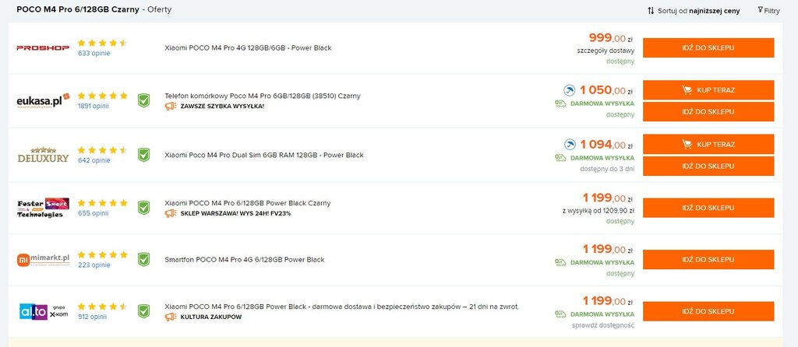The height and width of the screenshot is (347, 798).
Task: Click the green trust shield for eukasa.pl
Action: 144,100
